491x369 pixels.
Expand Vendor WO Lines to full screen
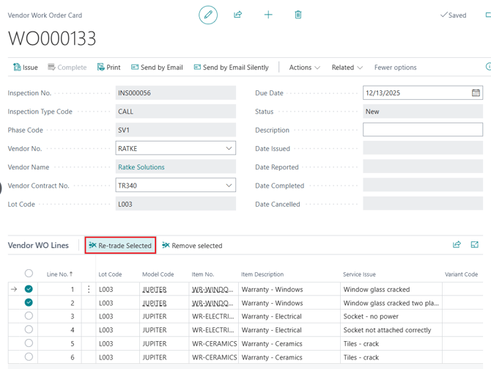coord(474,244)
